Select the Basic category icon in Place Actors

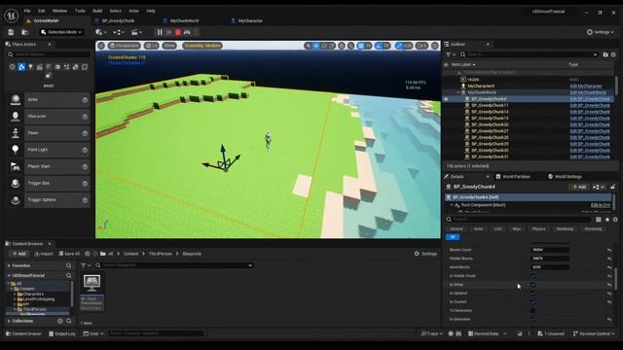21,67
